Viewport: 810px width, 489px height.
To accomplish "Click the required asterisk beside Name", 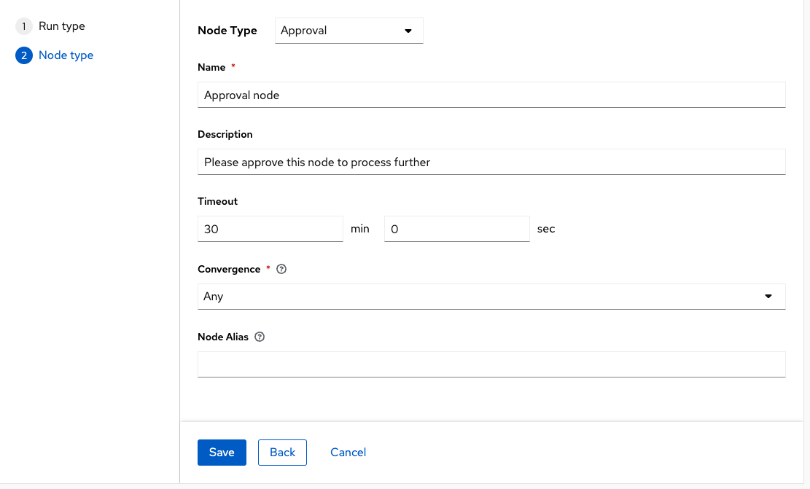I will (x=233, y=66).
